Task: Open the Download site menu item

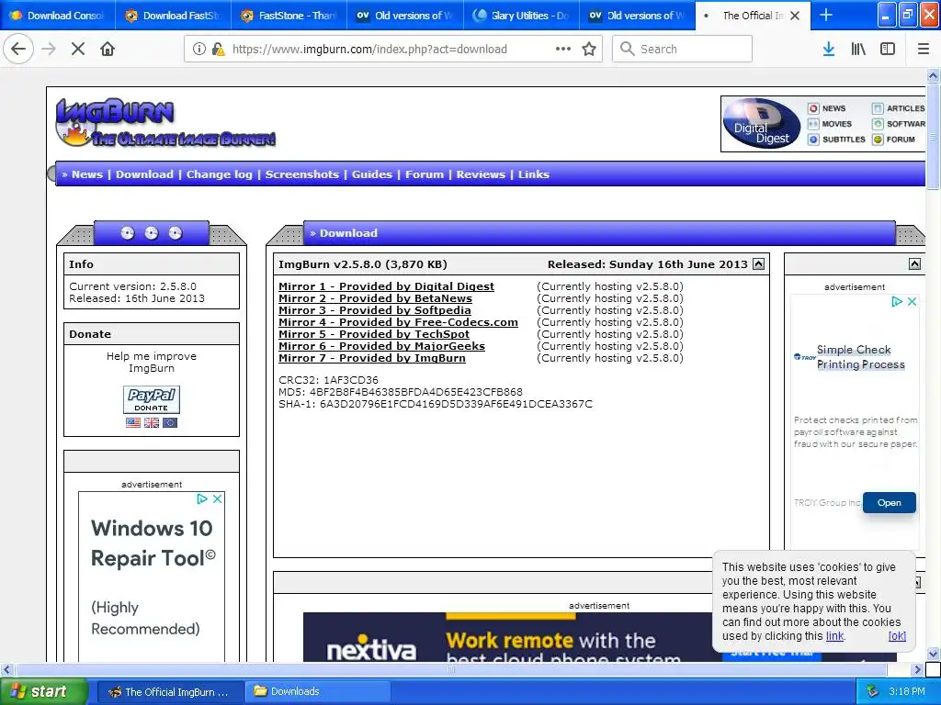Action: click(144, 174)
